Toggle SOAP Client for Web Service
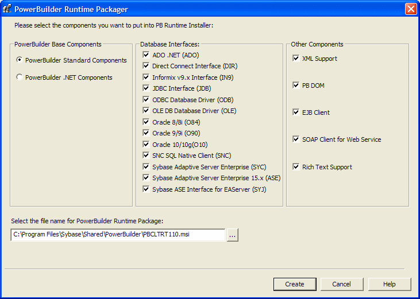Image resolution: width=420 pixels, height=299 pixels. pyautogui.click(x=296, y=139)
